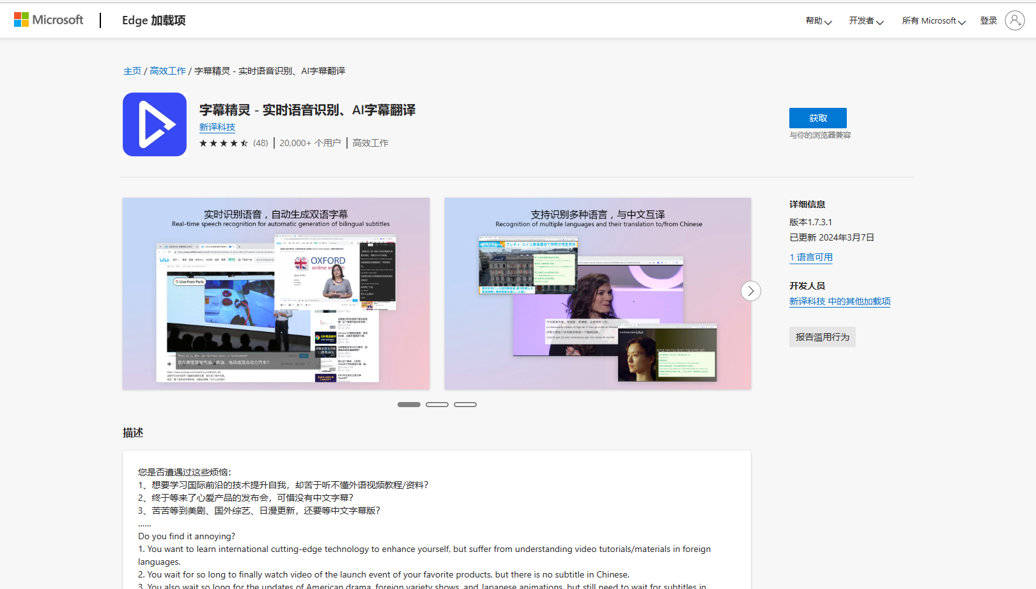The image size is (1036, 589).
Task: Click the 获取 button to install
Action: 818,118
